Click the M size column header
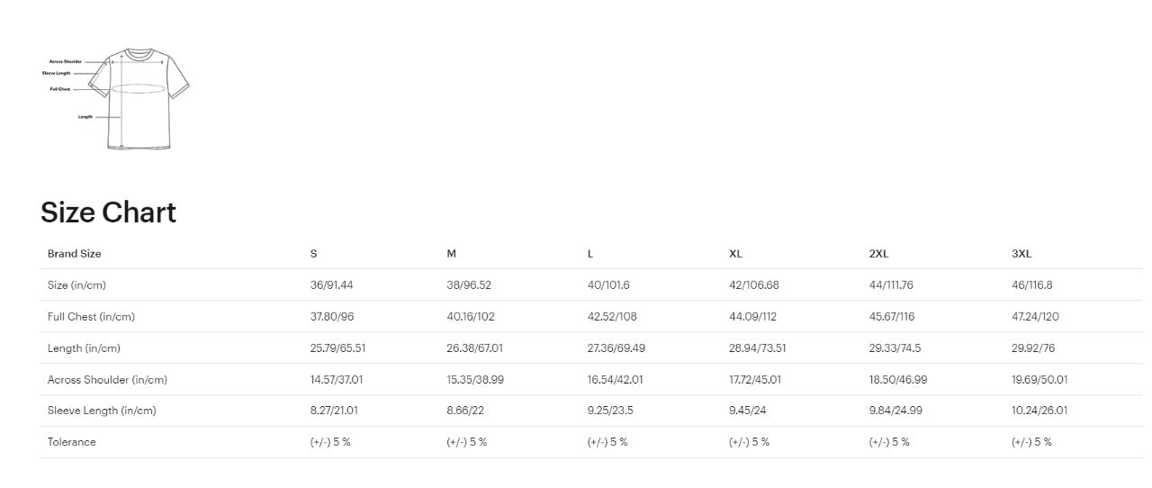The height and width of the screenshot is (488, 1152). [451, 254]
